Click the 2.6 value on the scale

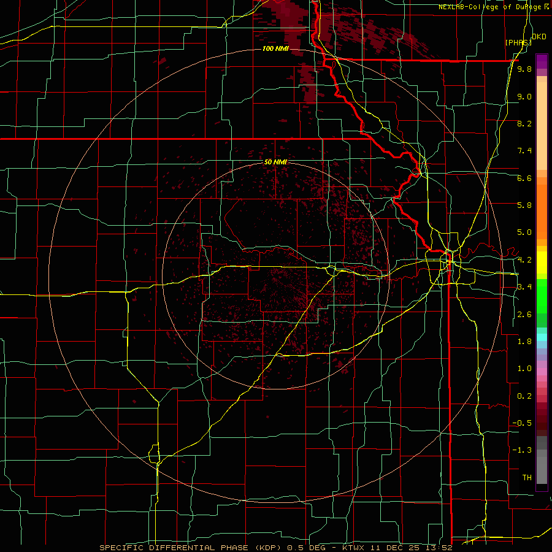pos(524,314)
